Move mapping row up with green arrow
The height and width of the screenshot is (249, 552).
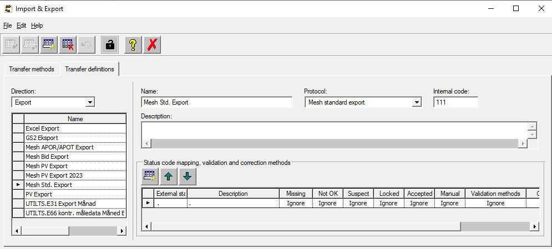coord(169,177)
